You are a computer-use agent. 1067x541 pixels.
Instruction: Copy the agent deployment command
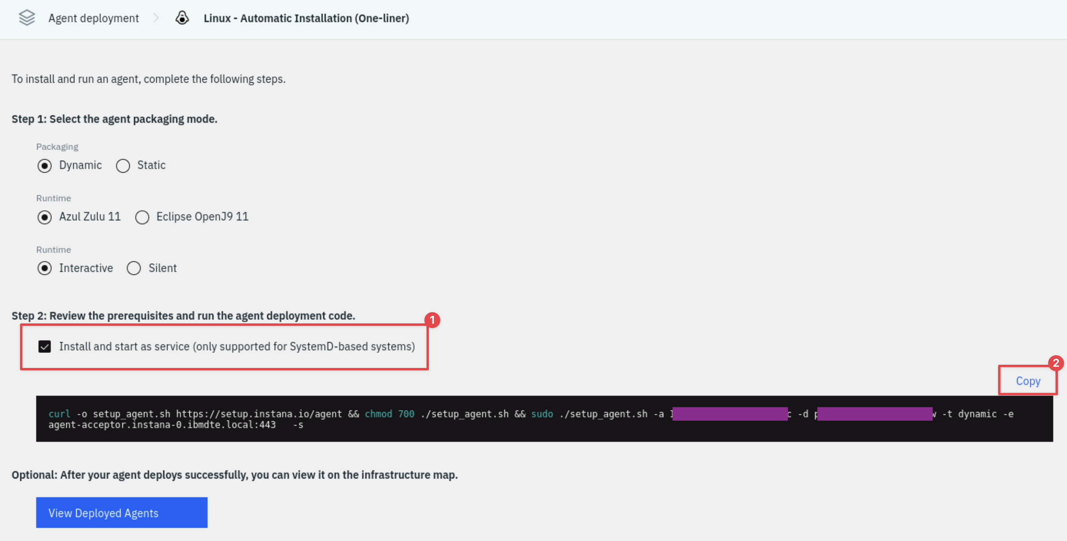[x=1028, y=381]
